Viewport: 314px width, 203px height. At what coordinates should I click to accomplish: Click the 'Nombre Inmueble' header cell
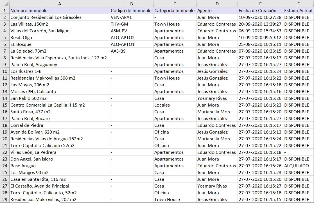coord(59,10)
